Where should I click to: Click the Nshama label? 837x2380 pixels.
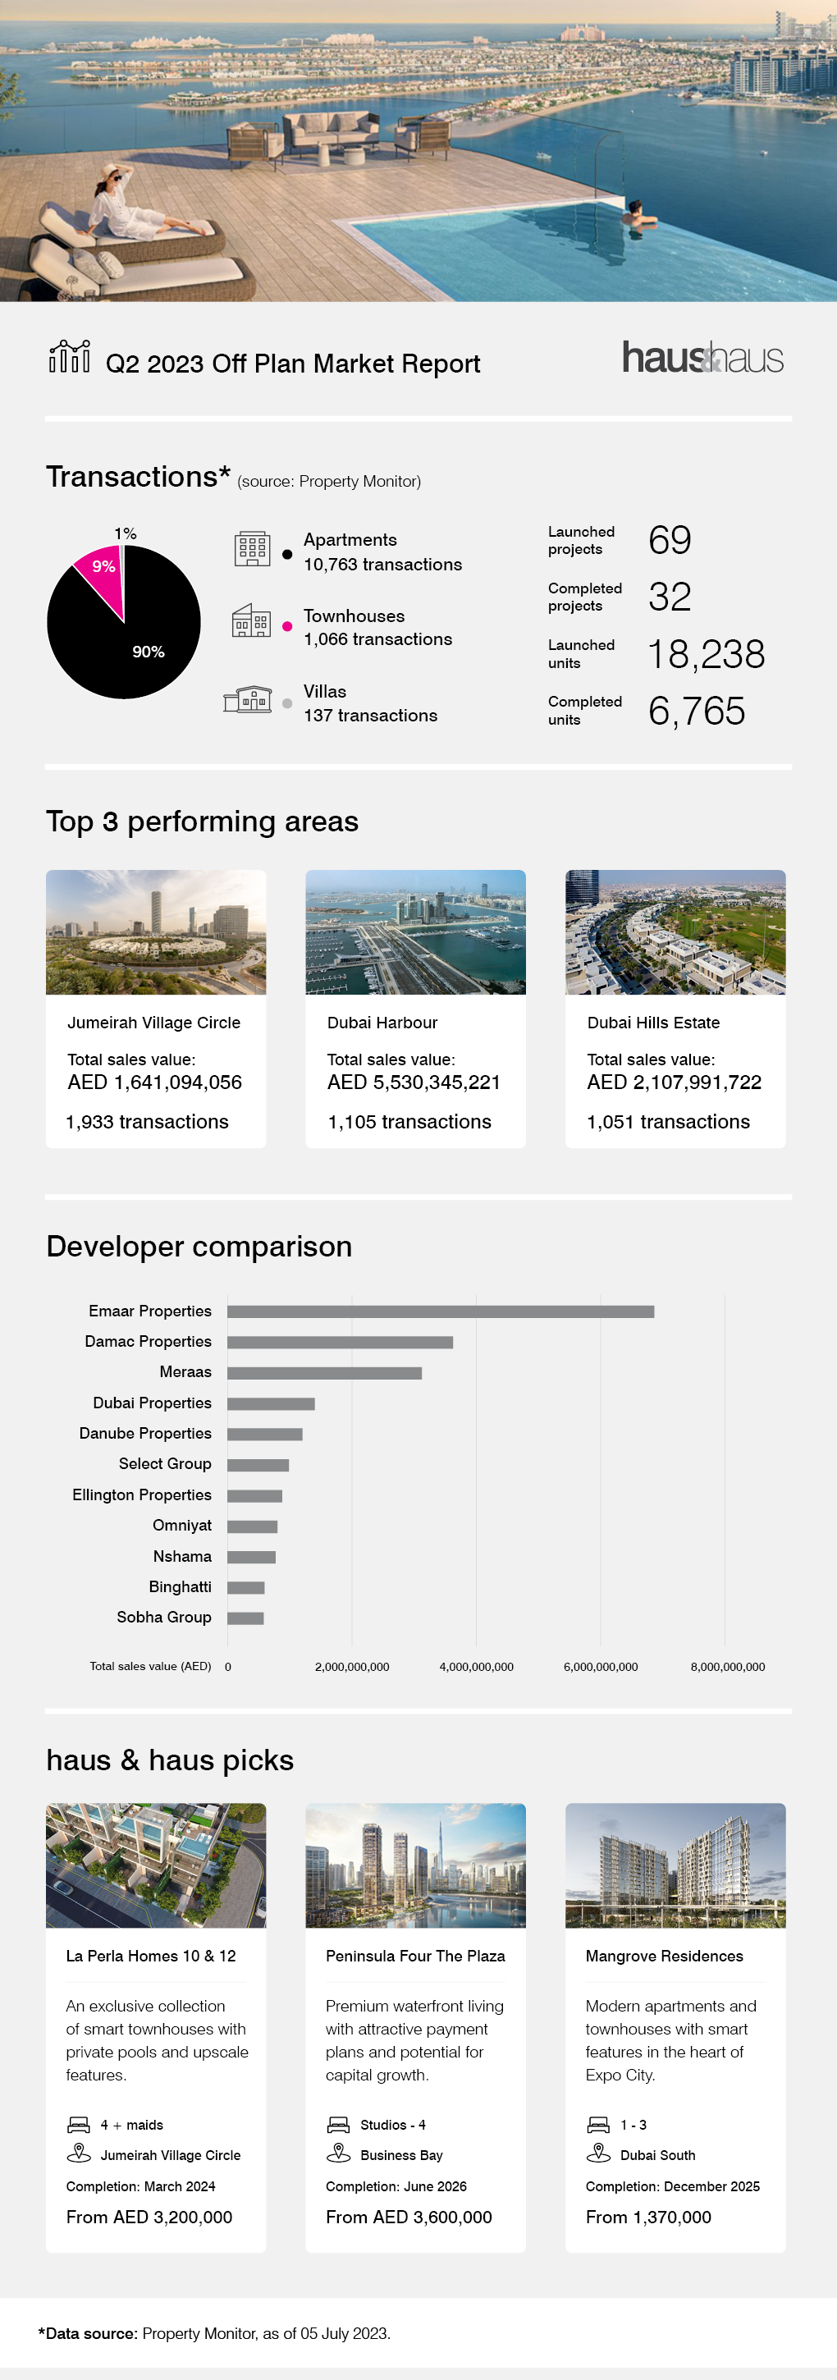182,1557
